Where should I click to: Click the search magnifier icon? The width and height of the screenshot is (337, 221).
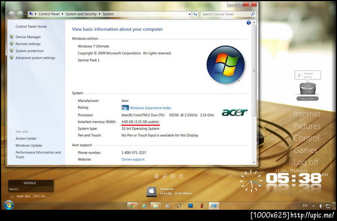pos(253,14)
